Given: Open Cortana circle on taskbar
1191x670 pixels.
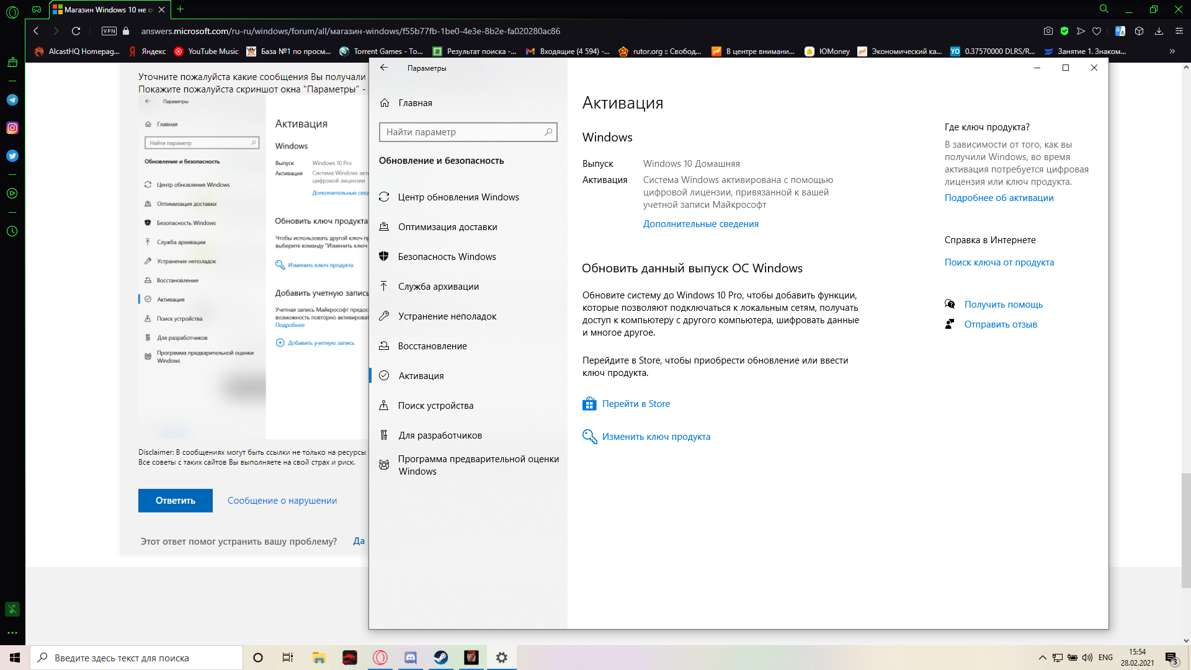Looking at the screenshot, I should pos(258,658).
